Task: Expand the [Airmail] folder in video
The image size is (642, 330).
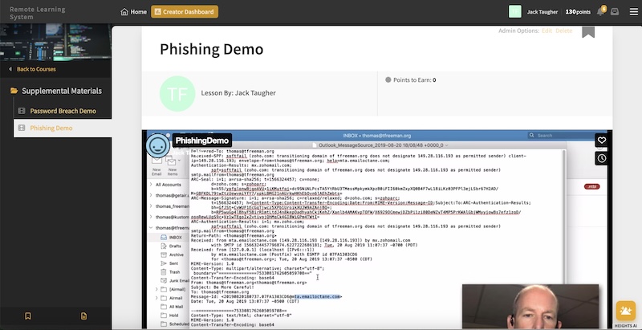Action: coord(156,289)
